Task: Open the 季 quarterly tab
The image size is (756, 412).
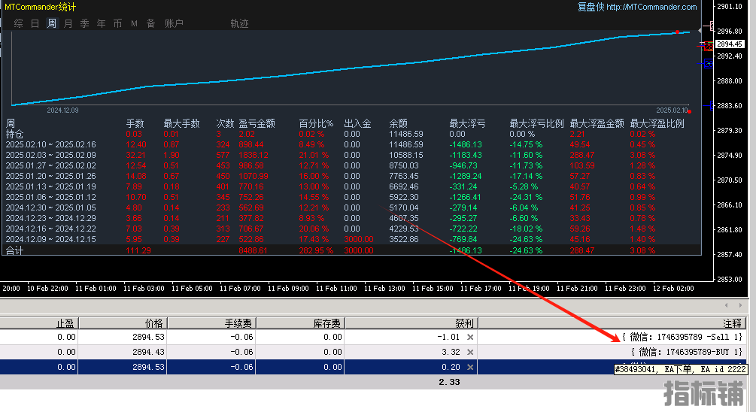Action: coord(84,23)
